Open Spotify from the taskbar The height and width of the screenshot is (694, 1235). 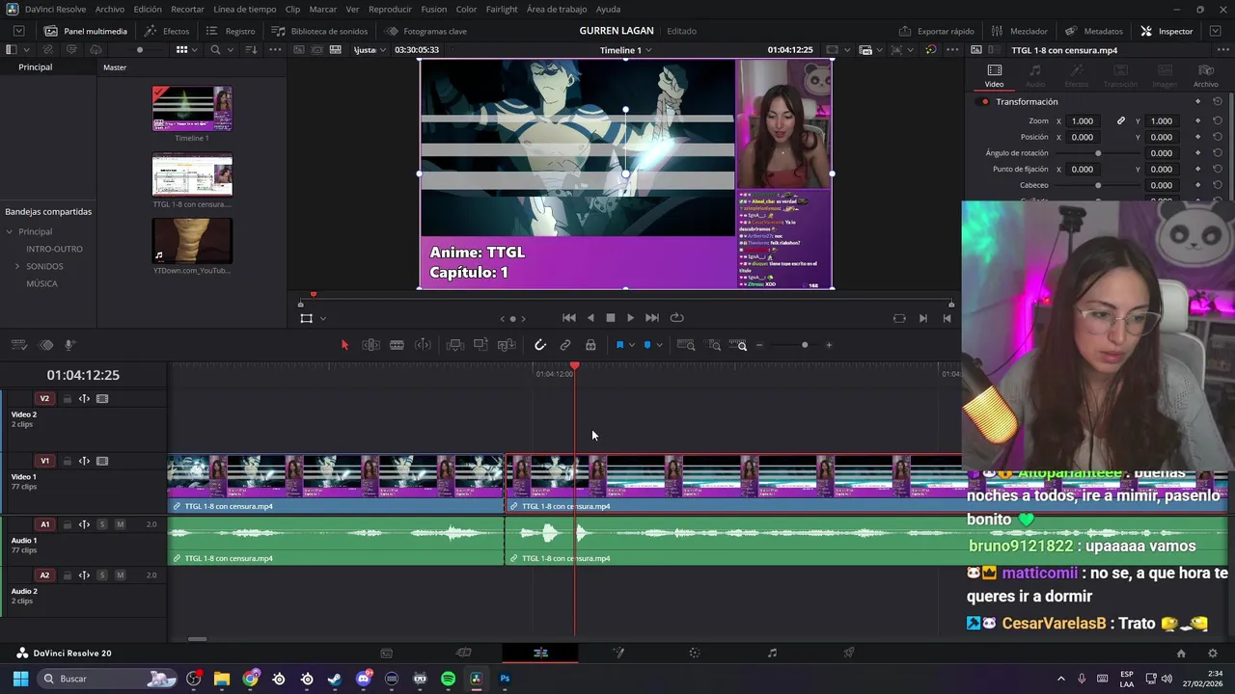coord(448,679)
